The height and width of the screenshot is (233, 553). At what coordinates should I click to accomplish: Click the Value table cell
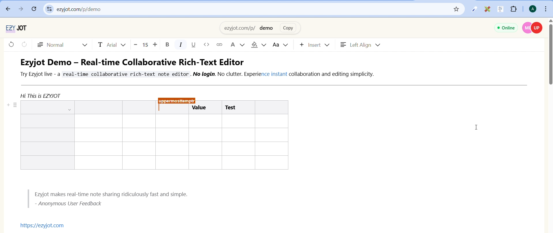click(205, 108)
